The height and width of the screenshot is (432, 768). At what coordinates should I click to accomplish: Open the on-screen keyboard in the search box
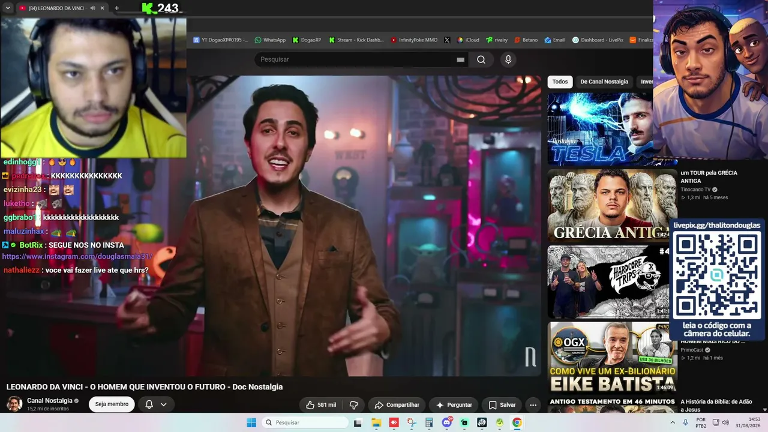(x=460, y=59)
